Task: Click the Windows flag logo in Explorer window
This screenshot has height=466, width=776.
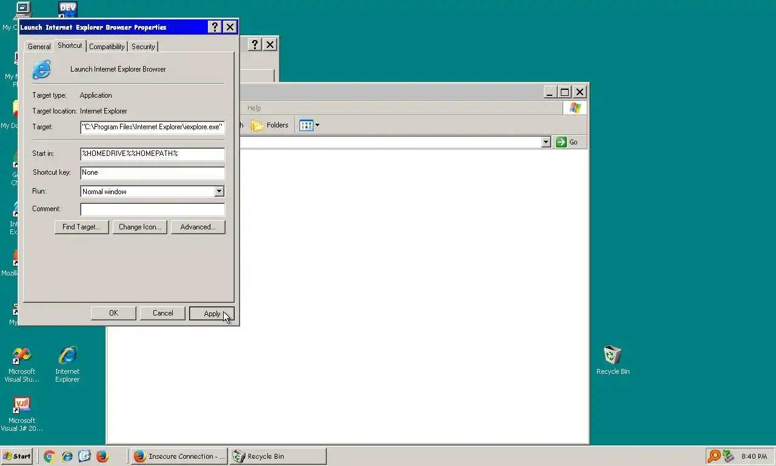Action: (575, 108)
